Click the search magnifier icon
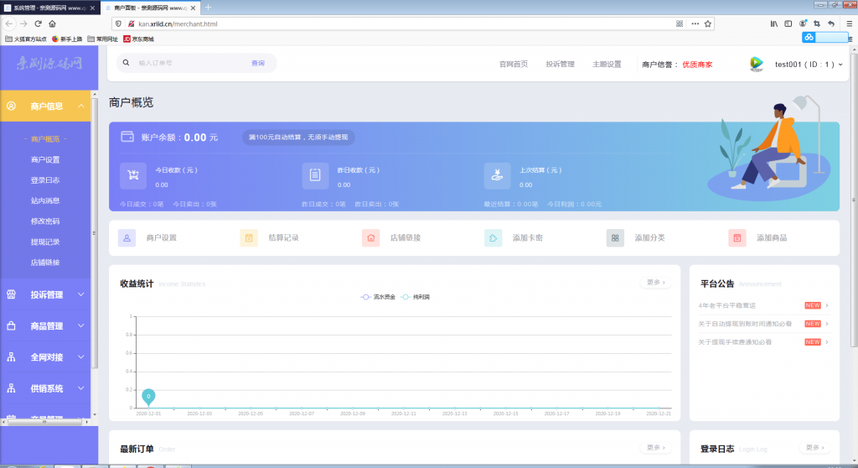 (127, 63)
